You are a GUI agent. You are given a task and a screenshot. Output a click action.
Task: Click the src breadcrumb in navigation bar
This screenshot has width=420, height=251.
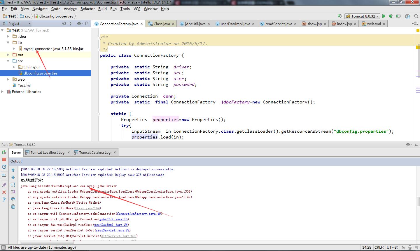pos(25,16)
